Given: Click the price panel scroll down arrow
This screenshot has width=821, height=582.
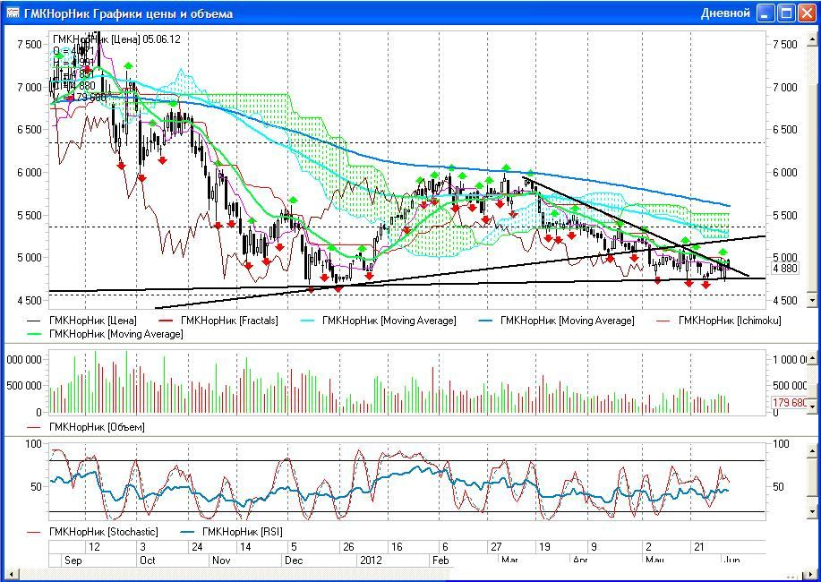Looking at the screenshot, I should (x=813, y=300).
